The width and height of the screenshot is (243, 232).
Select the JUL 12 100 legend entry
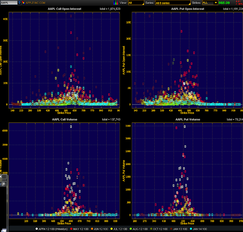[118, 229]
